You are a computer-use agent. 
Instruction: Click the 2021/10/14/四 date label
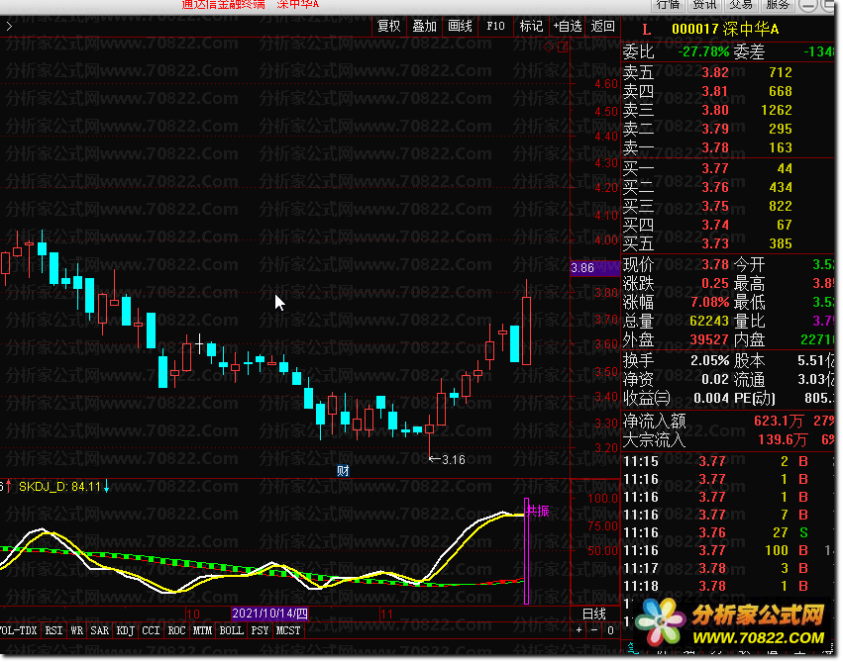pos(269,614)
